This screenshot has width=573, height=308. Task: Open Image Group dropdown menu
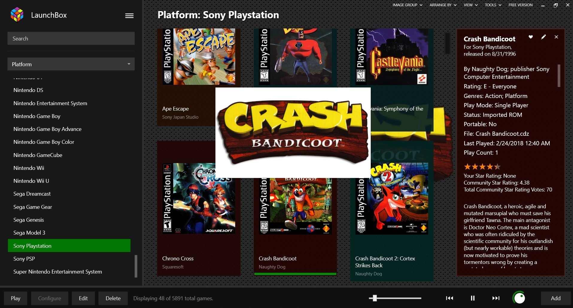408,5
